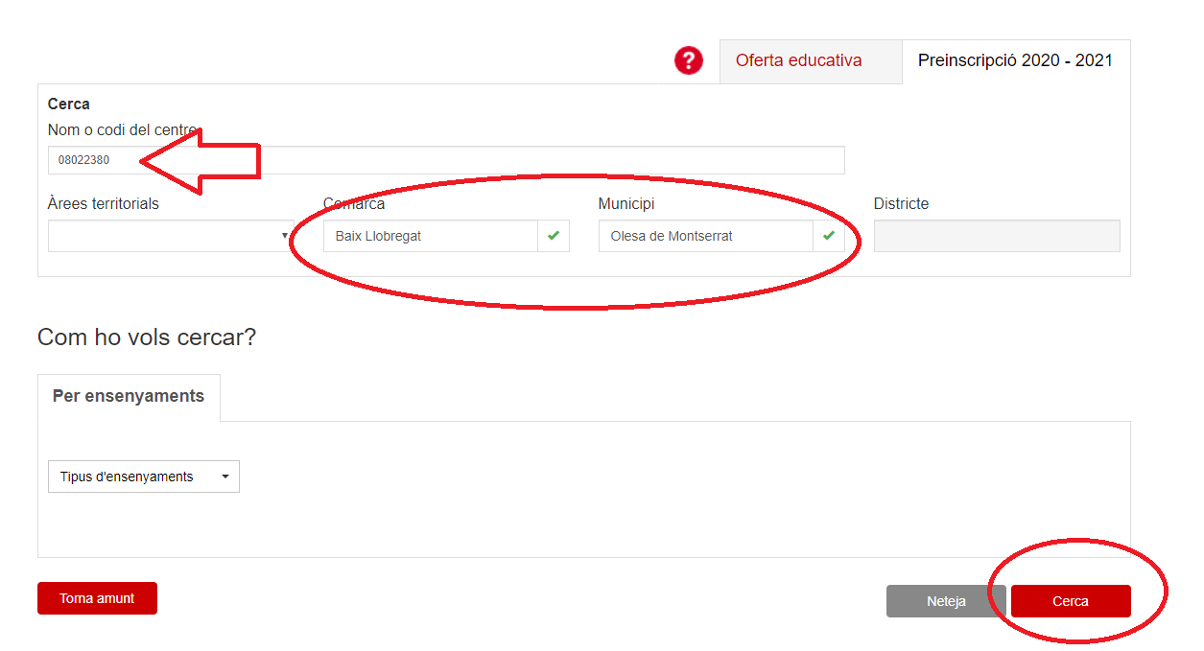The height and width of the screenshot is (651, 1204).
Task: Click the greyed-out Districte field
Action: (x=996, y=236)
